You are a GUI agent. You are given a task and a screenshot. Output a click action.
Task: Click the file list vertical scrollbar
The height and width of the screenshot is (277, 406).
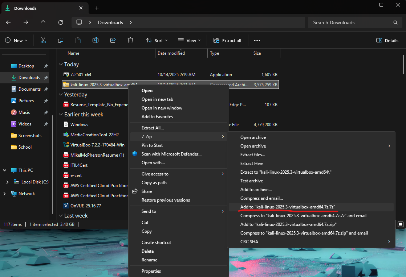pyautogui.click(x=403, y=64)
